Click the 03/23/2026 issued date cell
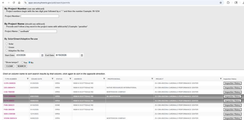The width and height of the screenshot is (244, 120). click(x=34, y=88)
